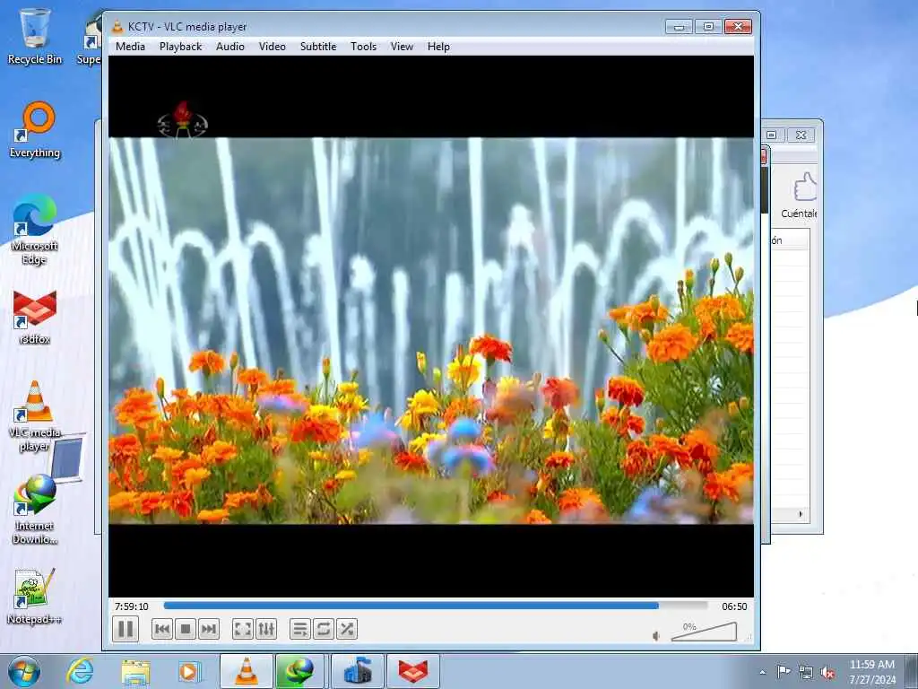
Task: Show hidden system tray icons
Action: (762, 673)
